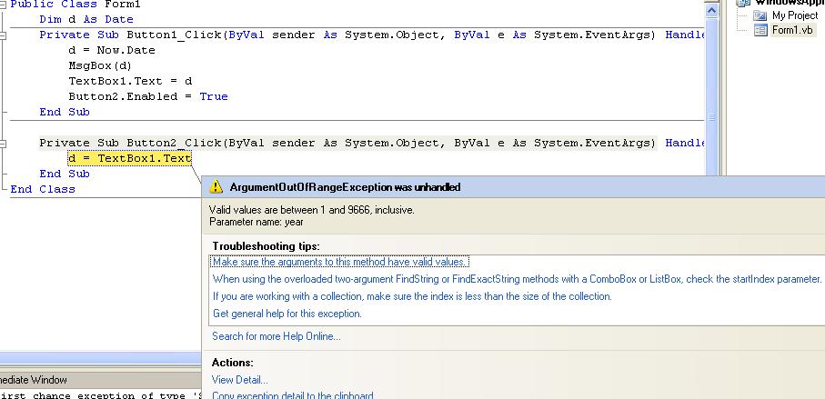Click the My Project icon in Solution Explorer
This screenshot has width=825, height=399.
pyautogui.click(x=760, y=15)
